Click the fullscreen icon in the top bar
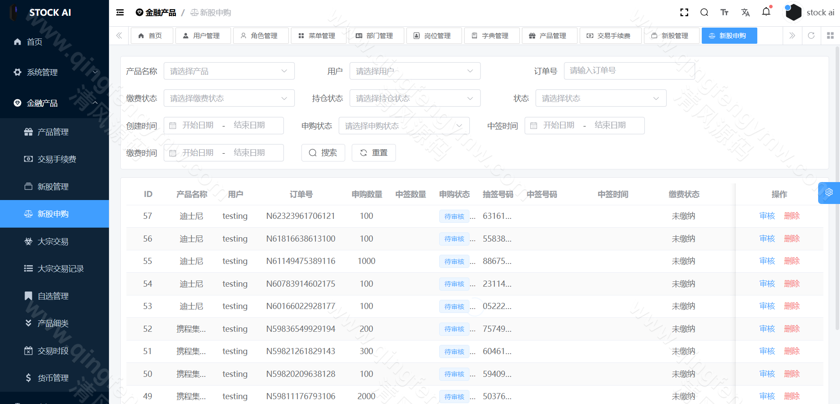The image size is (840, 404). pos(684,12)
